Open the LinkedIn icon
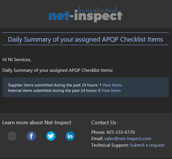This screenshot has height=159, width=172. tap(70, 136)
